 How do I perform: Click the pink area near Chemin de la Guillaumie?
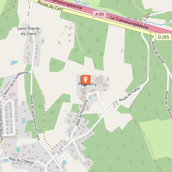click(x=14, y=91)
